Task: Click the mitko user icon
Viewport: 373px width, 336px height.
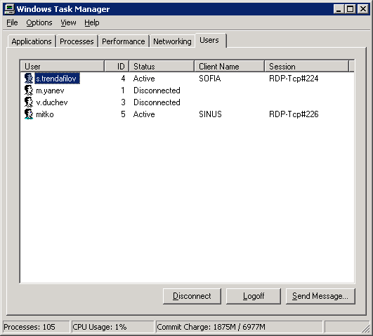Action: (29, 114)
